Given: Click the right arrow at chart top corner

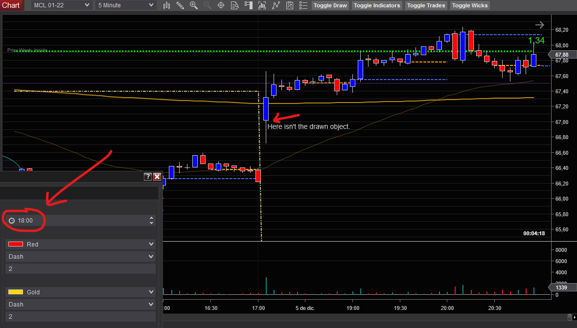Looking at the screenshot, I should pyautogui.click(x=539, y=25).
